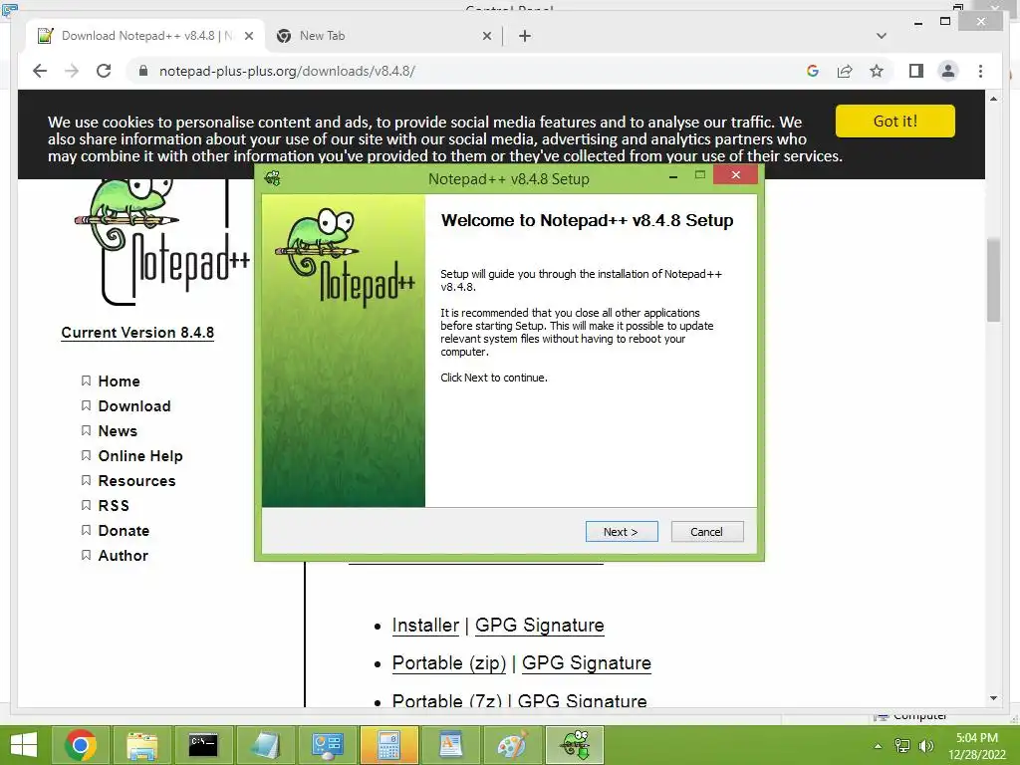This screenshot has width=1020, height=765.
Task: Download Portable (zip) link
Action: (x=449, y=662)
